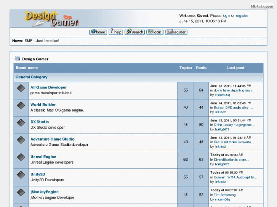277x207 pixels.
Task: Open the DX Studio board
Action: pyautogui.click(x=40, y=122)
